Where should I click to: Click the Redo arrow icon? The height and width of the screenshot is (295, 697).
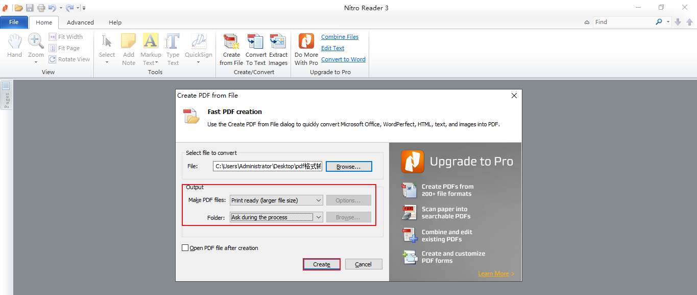point(69,8)
